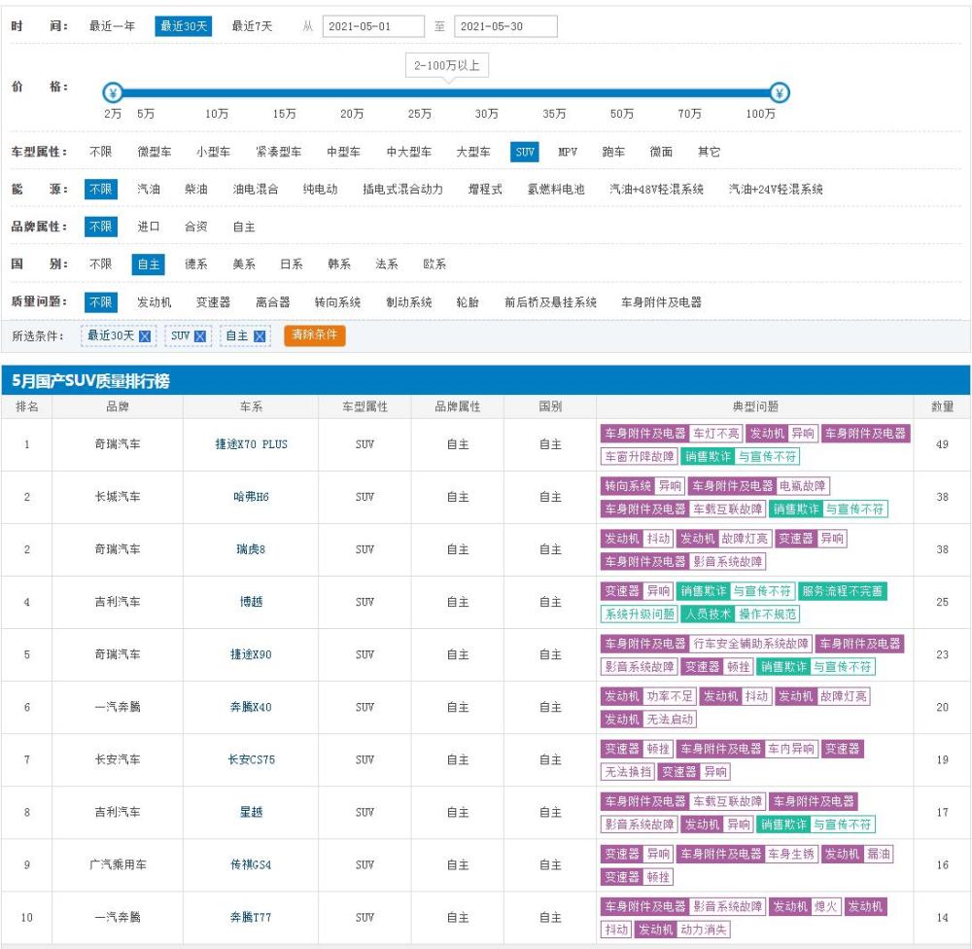Choose 中型车 vehicle type

point(343,152)
